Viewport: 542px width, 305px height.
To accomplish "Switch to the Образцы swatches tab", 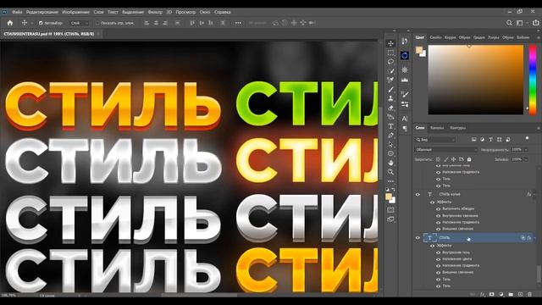I will [x=464, y=37].
